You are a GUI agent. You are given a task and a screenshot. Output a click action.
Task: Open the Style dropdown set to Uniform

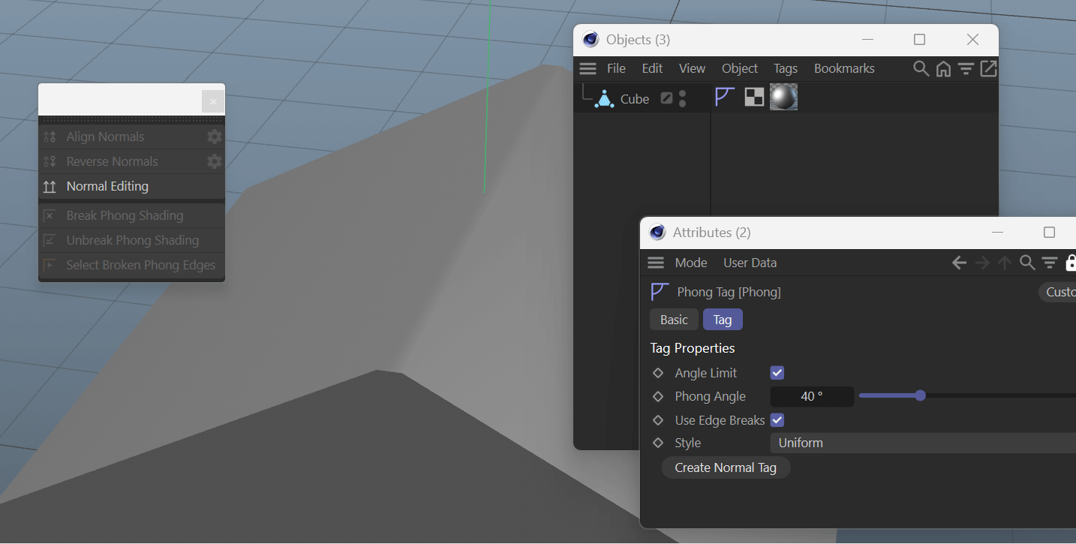[923, 443]
